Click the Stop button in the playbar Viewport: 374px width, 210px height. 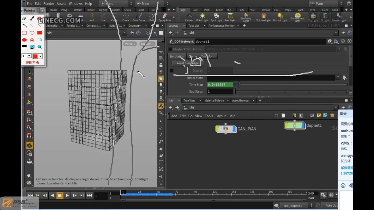tap(60, 195)
